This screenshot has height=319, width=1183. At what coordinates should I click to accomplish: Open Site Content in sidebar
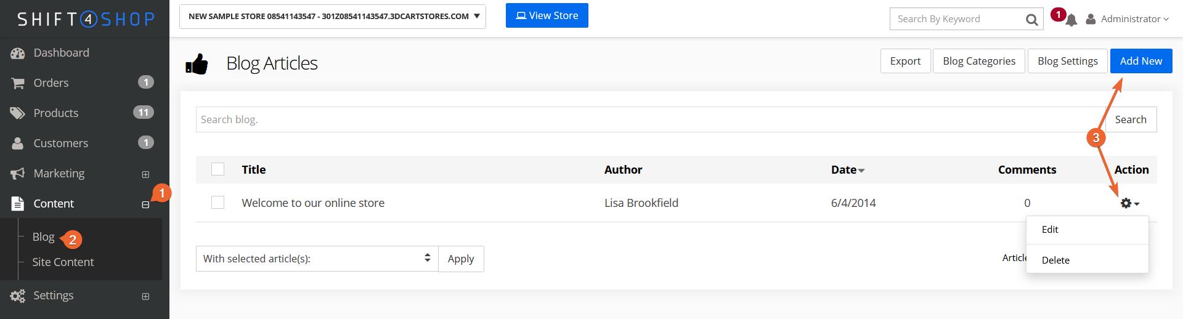pyautogui.click(x=63, y=262)
